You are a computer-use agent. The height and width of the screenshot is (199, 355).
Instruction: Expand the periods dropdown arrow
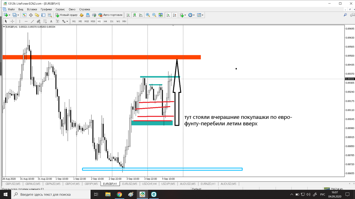pos(194,15)
